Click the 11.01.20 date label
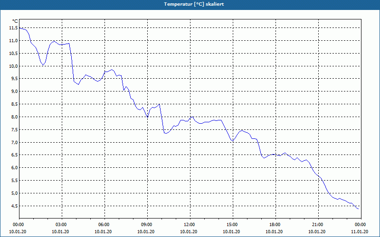This screenshot has height=237, width=380. [360, 232]
